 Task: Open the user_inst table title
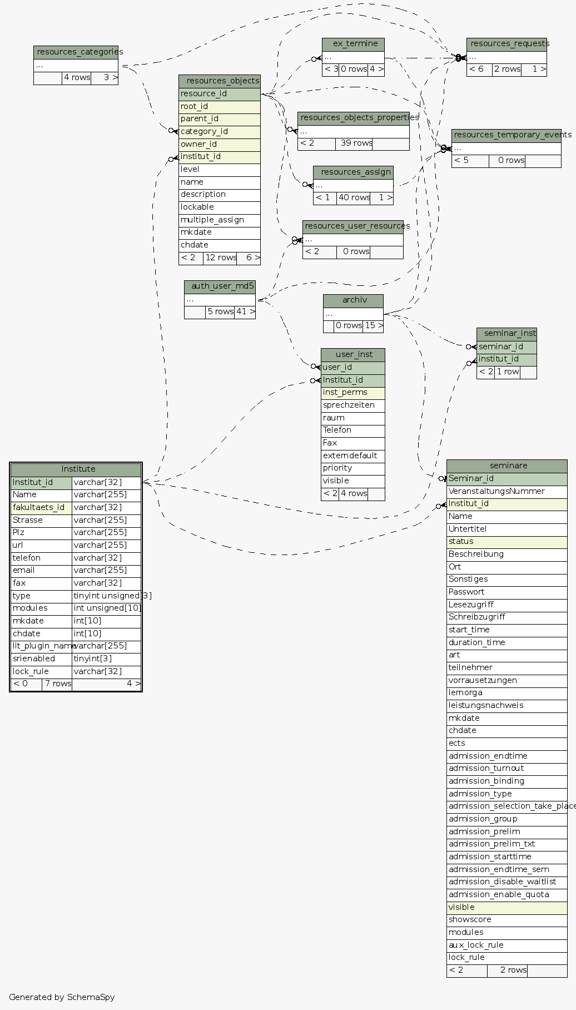pyautogui.click(x=353, y=355)
